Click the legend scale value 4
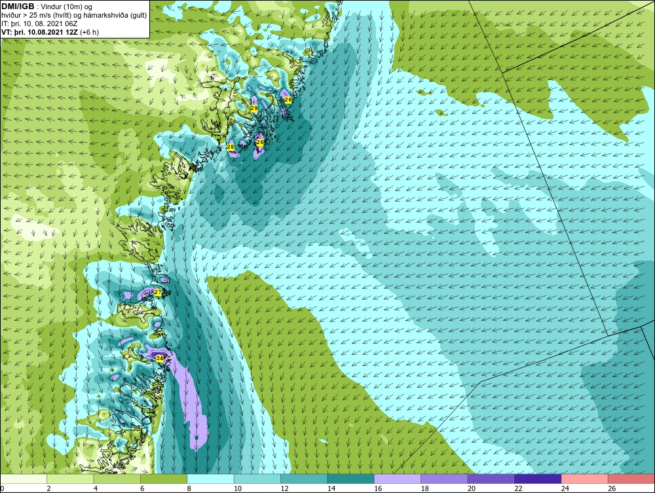The image size is (655, 493). (x=96, y=488)
